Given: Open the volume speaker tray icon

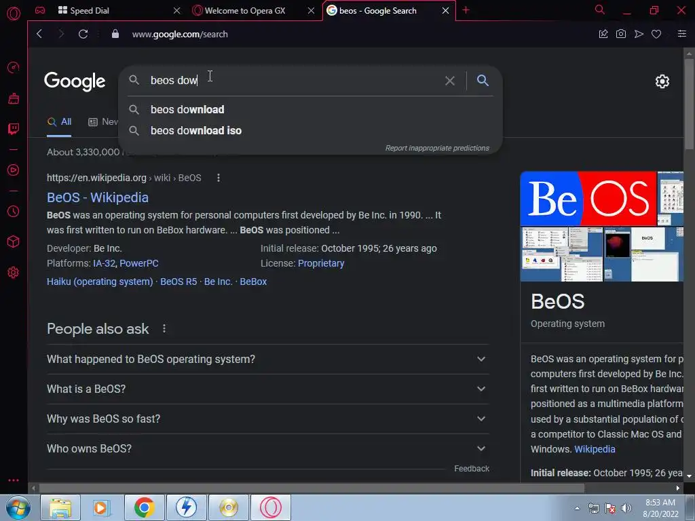Looking at the screenshot, I should [626, 508].
